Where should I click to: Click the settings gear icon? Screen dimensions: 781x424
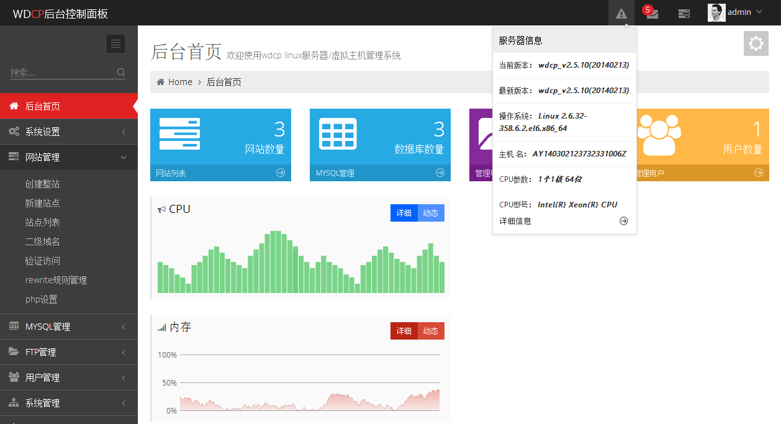coord(756,43)
